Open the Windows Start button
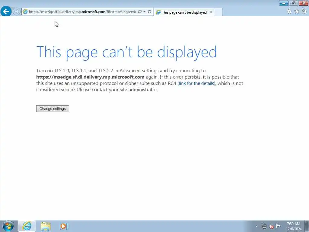The height and width of the screenshot is (232, 309). tap(8, 226)
